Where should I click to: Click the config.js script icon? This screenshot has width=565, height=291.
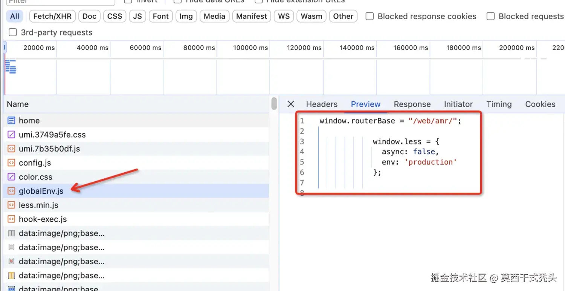coord(12,163)
